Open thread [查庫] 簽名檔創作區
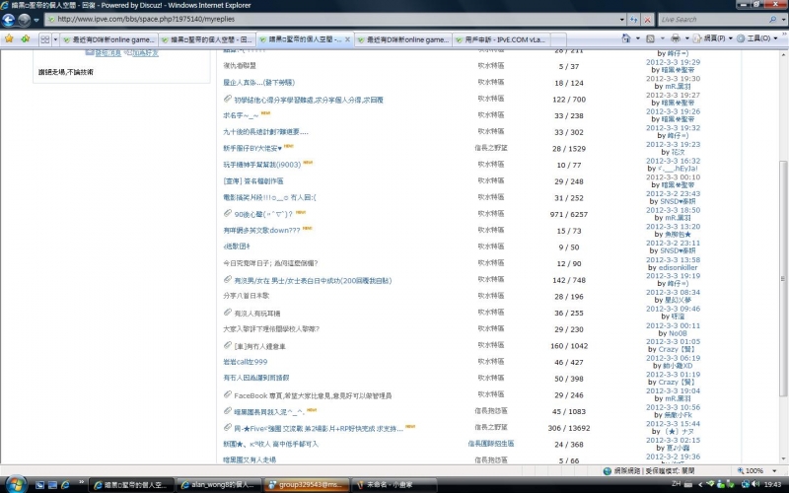Viewport: 789px width, 493px height. pos(253,181)
